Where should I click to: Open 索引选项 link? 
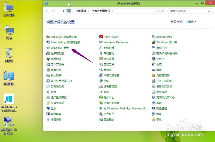point(161,92)
